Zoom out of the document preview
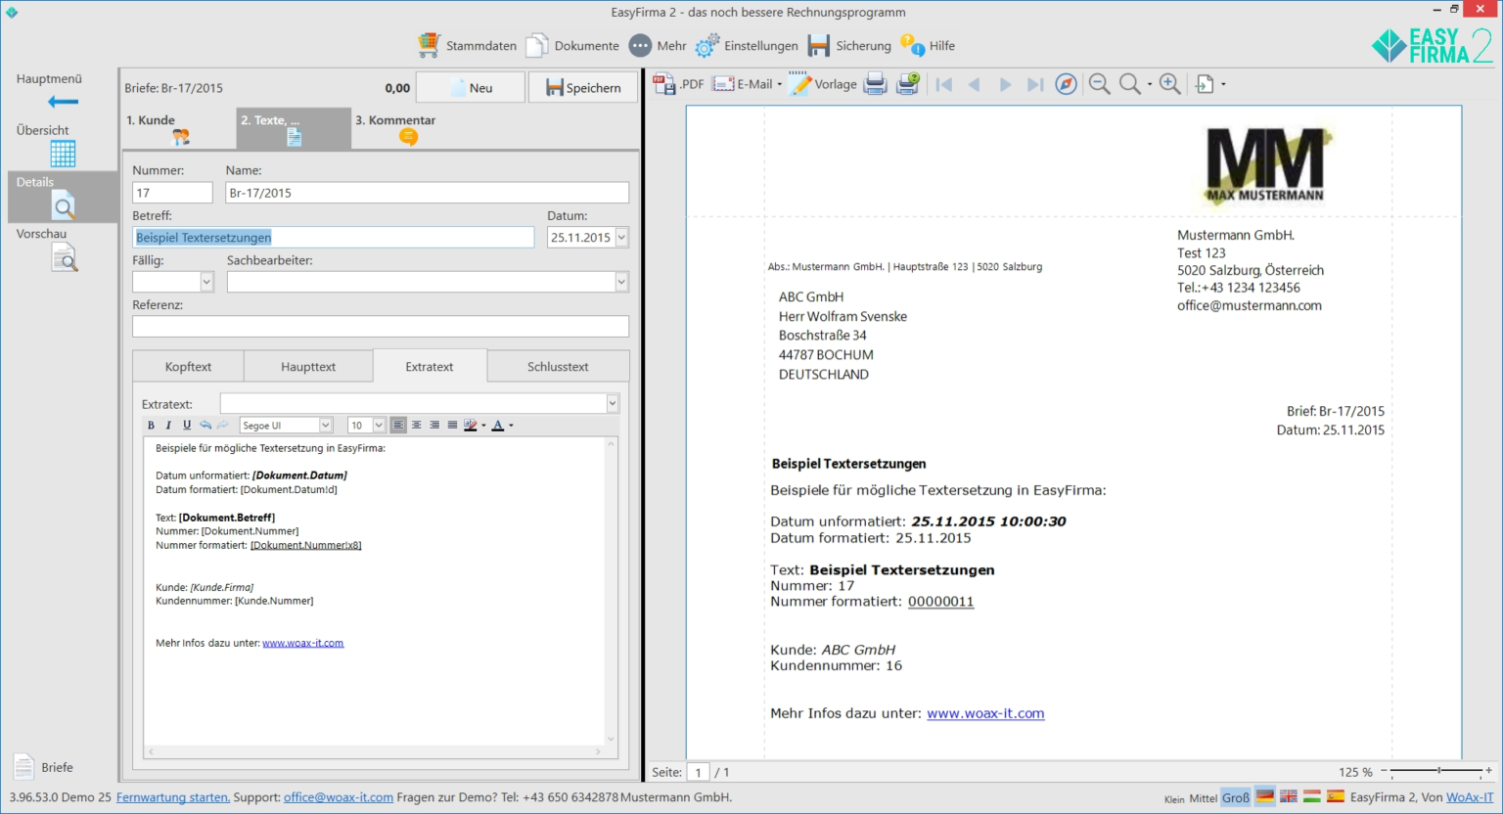This screenshot has width=1503, height=814. click(x=1099, y=84)
